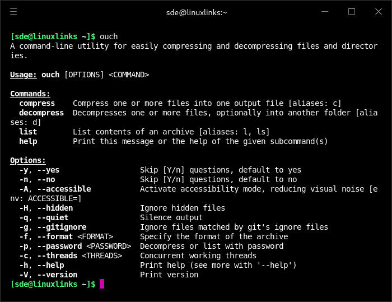Click the underlined 'Options:' heading
This screenshot has height=302, width=392.
tap(28, 160)
